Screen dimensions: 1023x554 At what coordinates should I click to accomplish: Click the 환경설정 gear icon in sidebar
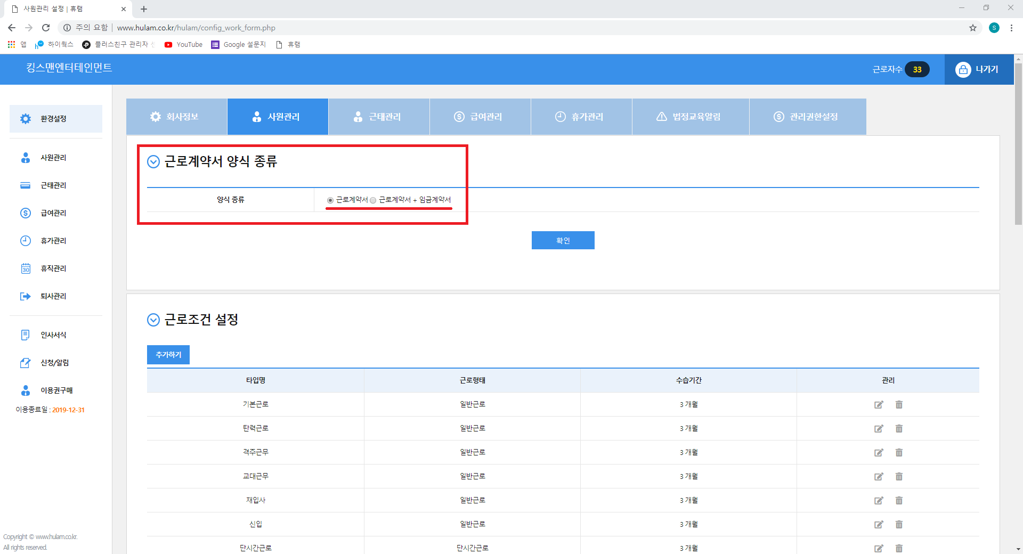point(26,119)
